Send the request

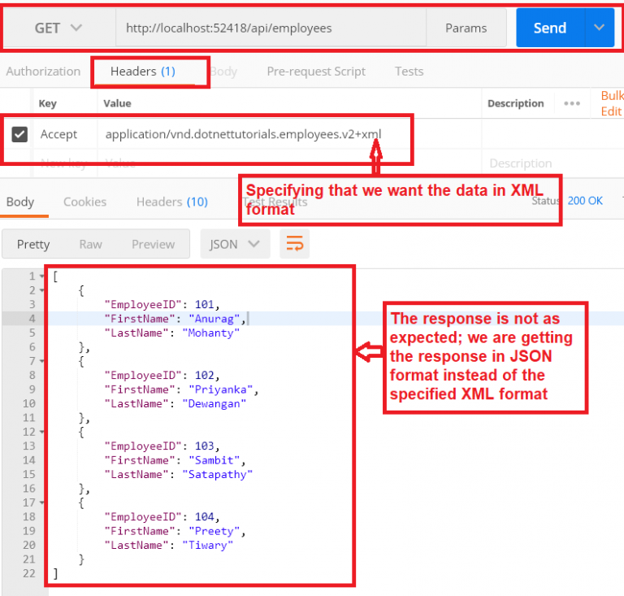pyautogui.click(x=550, y=28)
